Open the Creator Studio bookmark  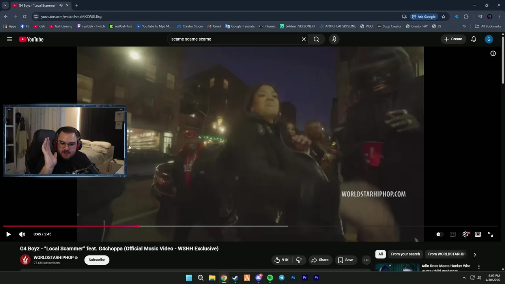click(190, 26)
